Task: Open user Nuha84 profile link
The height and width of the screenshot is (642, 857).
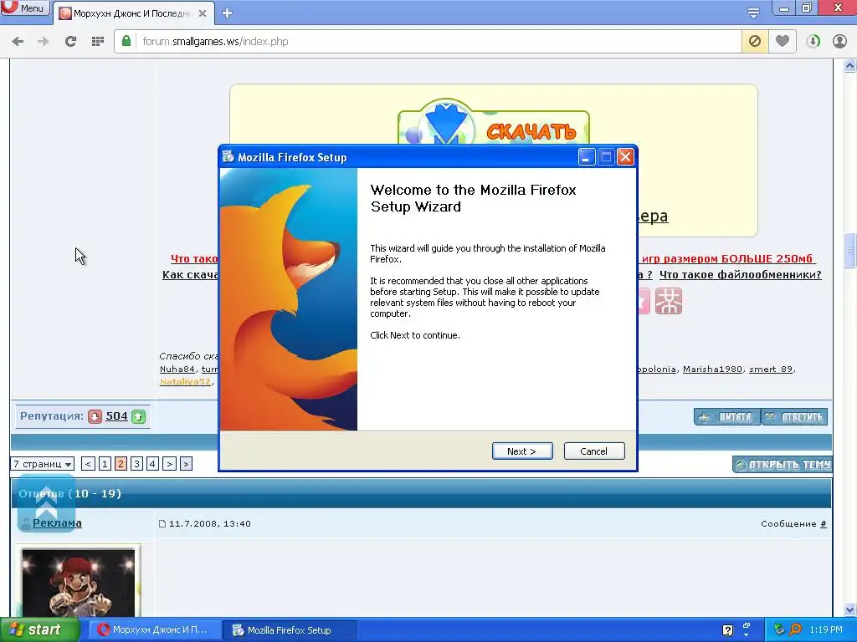Action: coord(177,369)
